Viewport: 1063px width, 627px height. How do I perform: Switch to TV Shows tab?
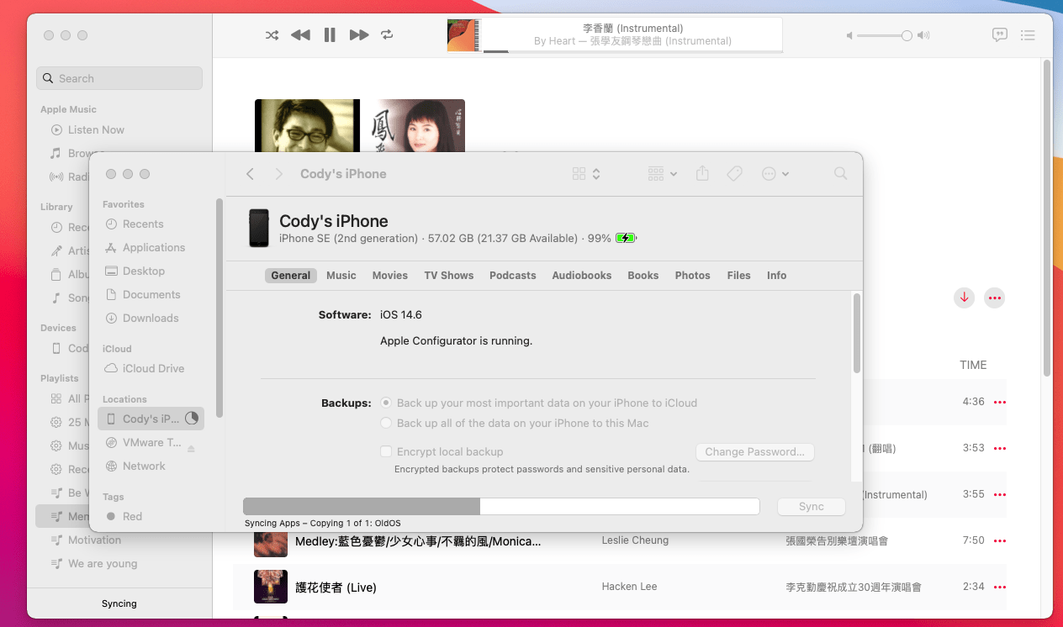tap(449, 276)
